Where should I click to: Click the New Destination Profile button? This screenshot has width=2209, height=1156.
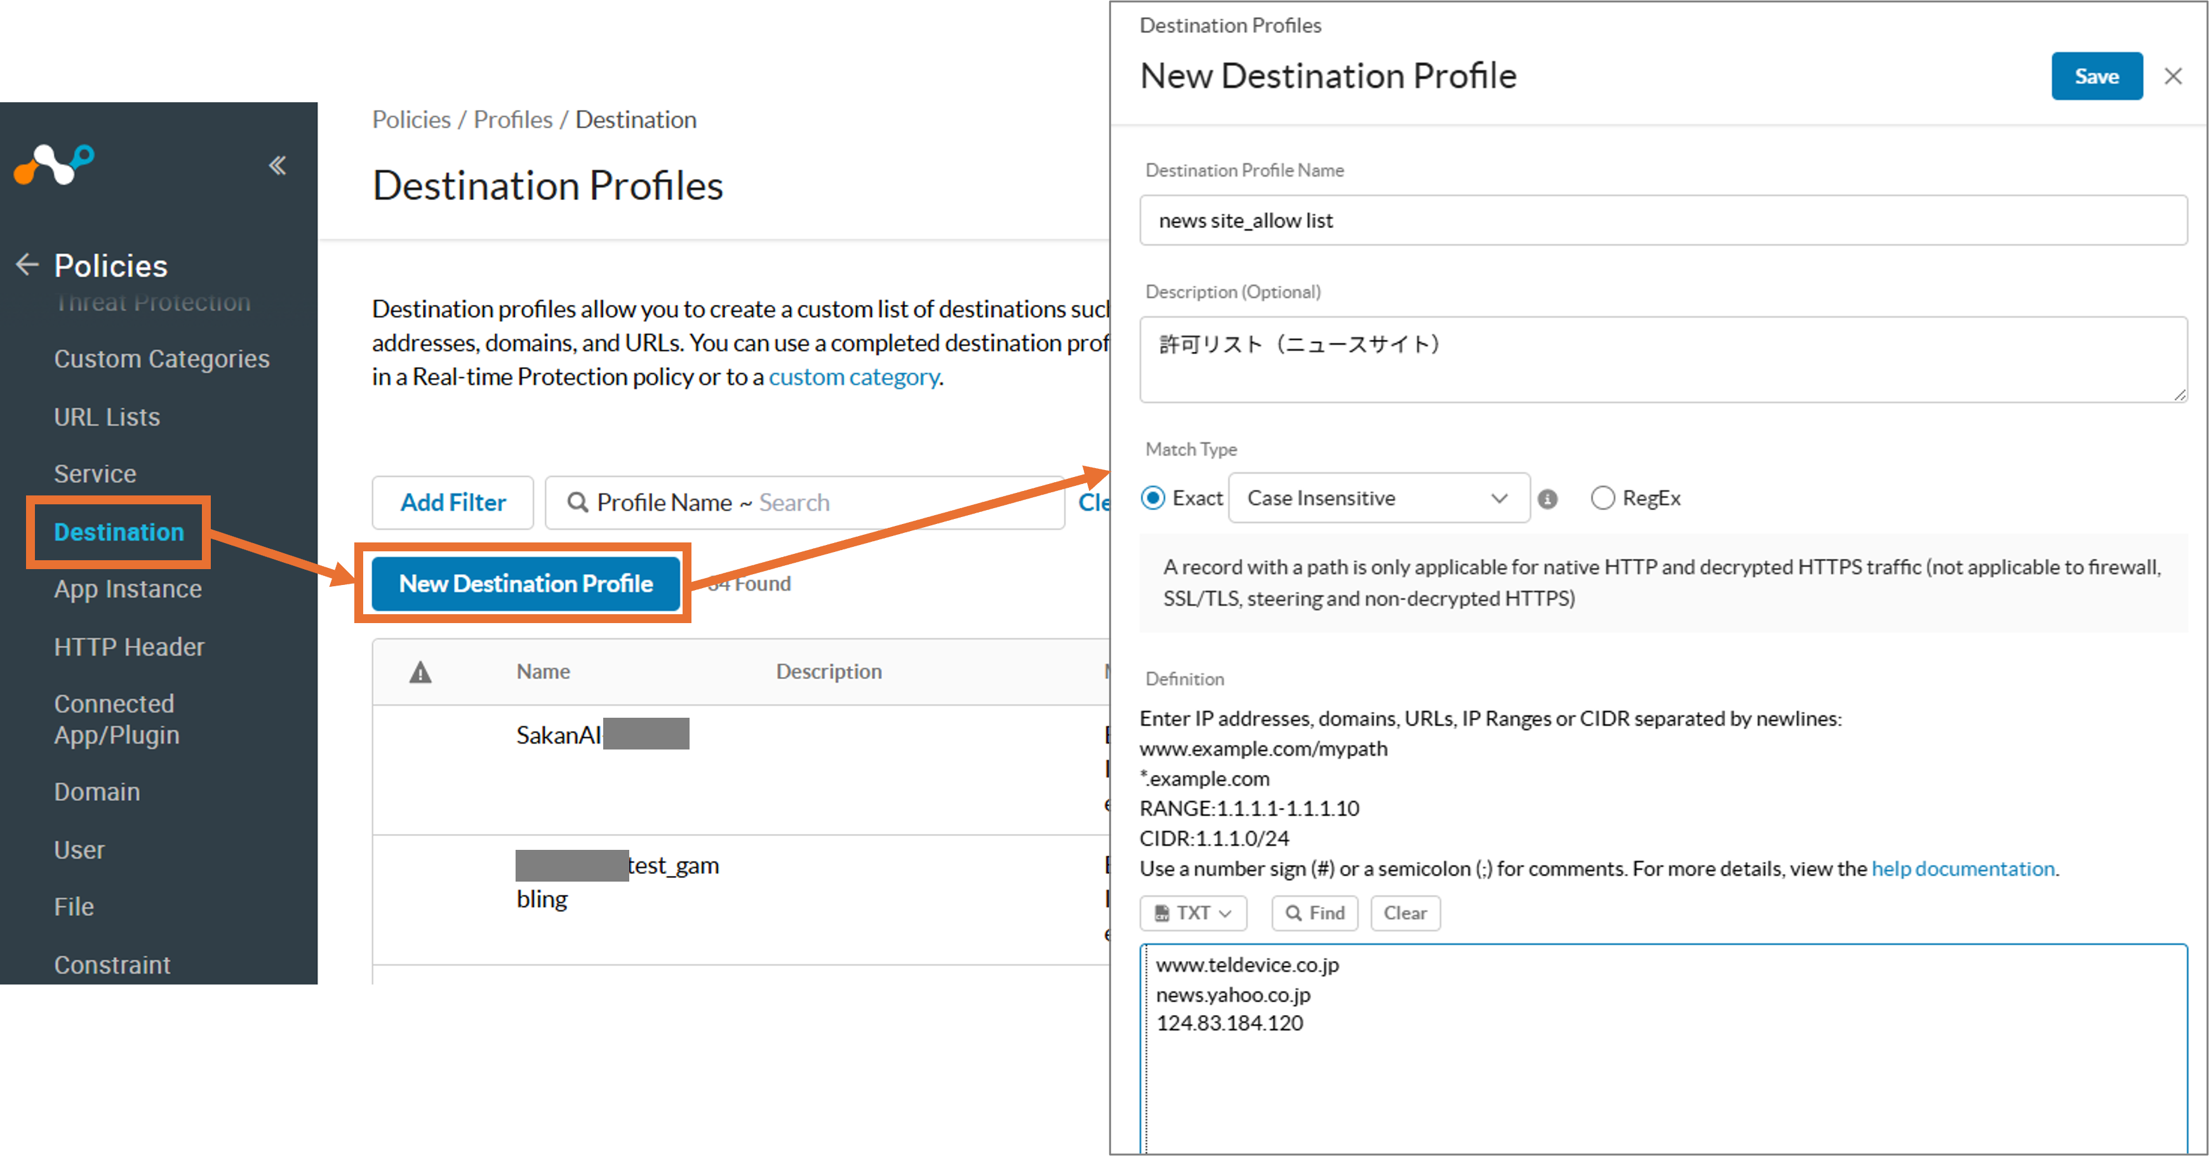click(x=526, y=583)
